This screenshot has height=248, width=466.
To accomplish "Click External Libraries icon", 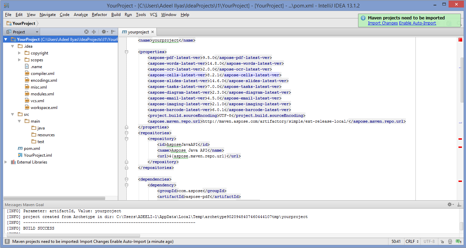I will [x=13, y=162].
